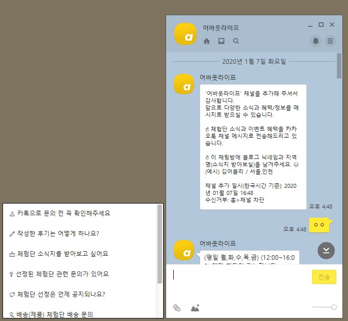The image size is (348, 321).
Task: Open the hamburger menu in the chat header
Action: pyautogui.click(x=330, y=41)
